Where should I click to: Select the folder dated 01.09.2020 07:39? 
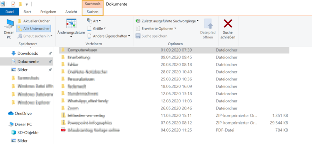point(174,50)
